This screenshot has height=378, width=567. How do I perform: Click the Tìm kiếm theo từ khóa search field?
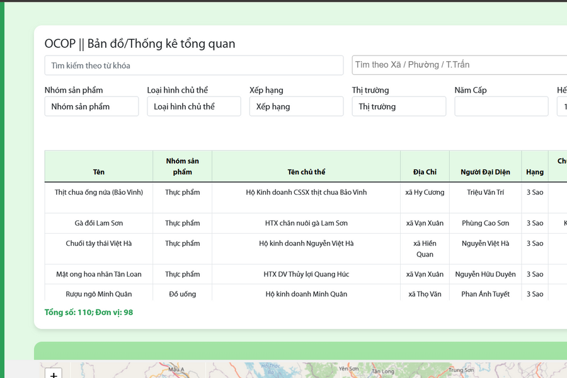[x=193, y=65]
